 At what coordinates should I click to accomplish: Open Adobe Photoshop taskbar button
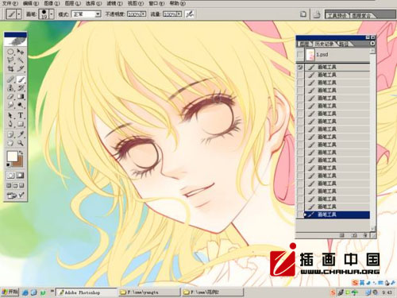point(86,292)
